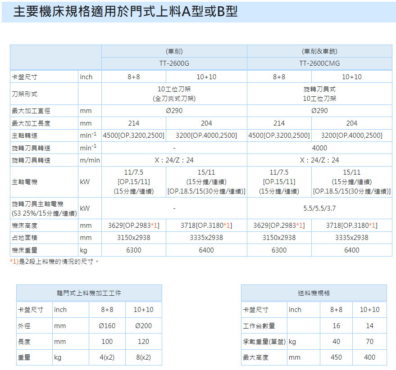Select the 最大加工直徑 row label
396x370 pixels.
(x=31, y=111)
